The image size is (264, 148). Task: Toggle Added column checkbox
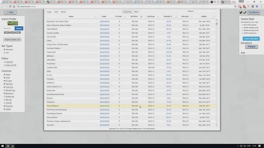(5, 109)
